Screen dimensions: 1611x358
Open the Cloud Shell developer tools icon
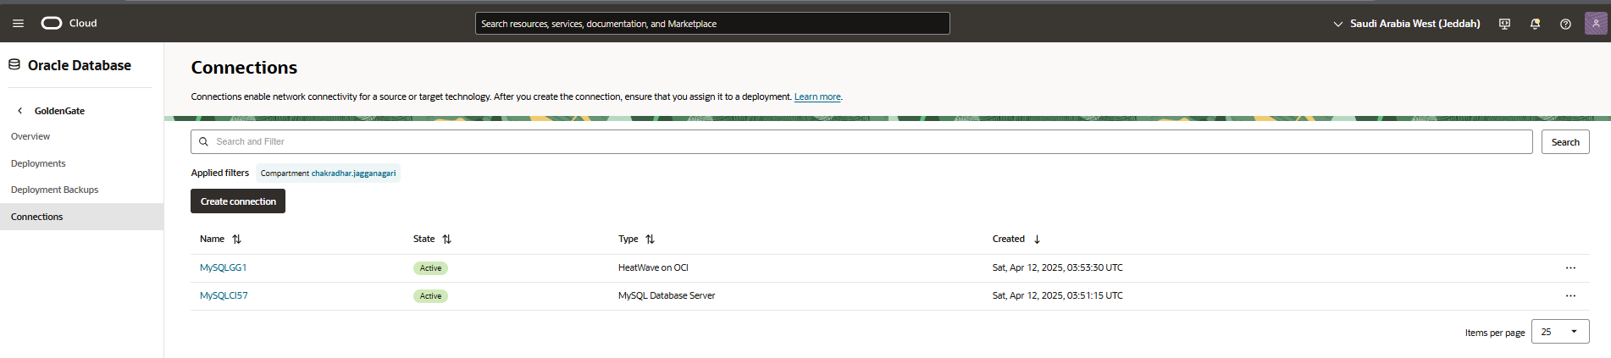point(1504,24)
